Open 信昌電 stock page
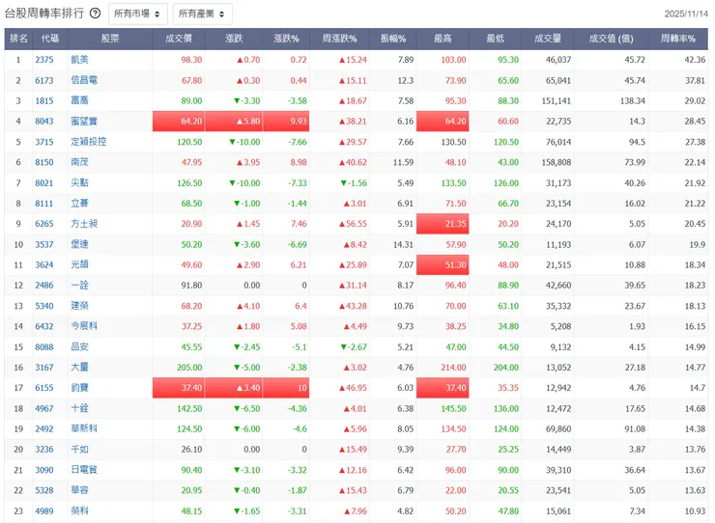The height and width of the screenshot is (523, 715). coord(84,80)
